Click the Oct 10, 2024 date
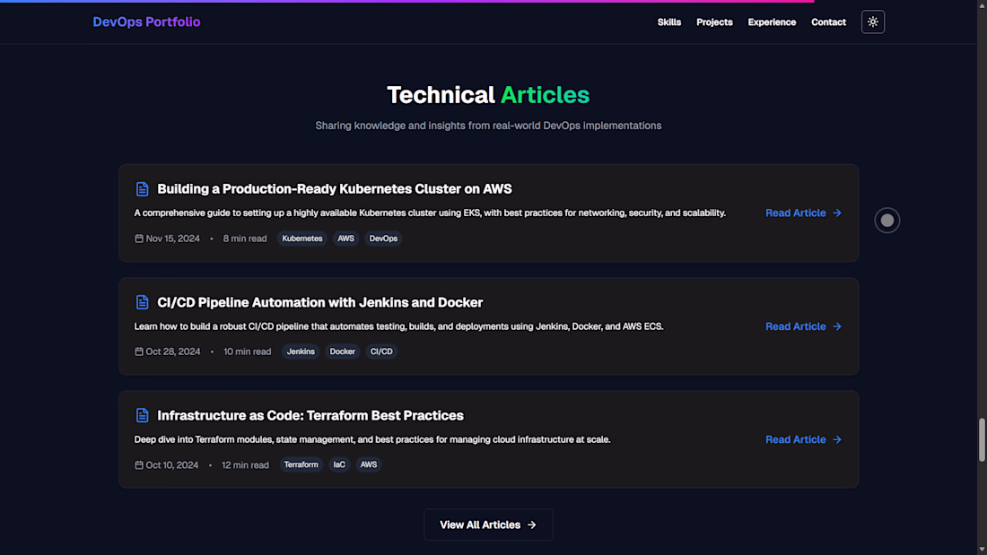This screenshot has height=555, width=987. pyautogui.click(x=172, y=465)
